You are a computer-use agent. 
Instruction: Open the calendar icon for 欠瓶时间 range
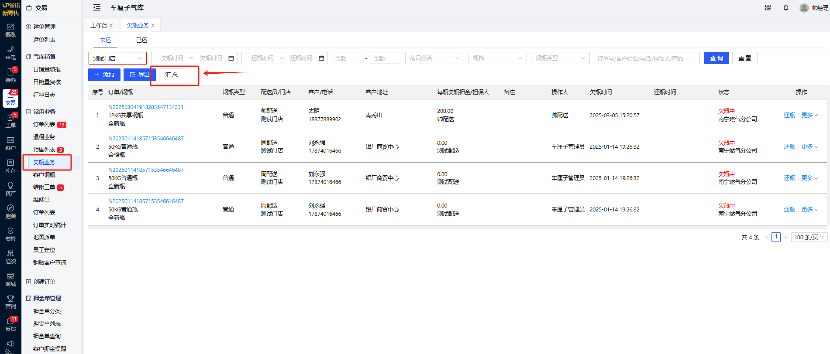(x=231, y=58)
